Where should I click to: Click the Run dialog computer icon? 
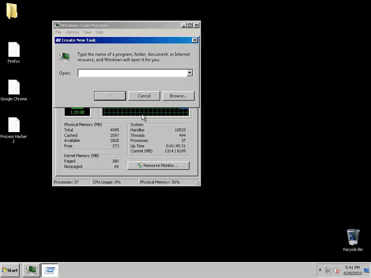[64, 57]
